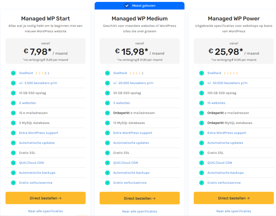This screenshot has height=216, width=276.
Task: Click speed arrows rating in Managed WP Start
Action: point(42,73)
